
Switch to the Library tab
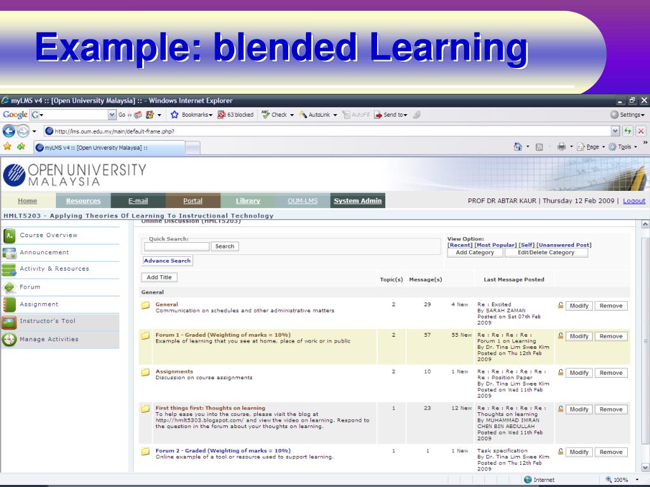click(x=248, y=201)
